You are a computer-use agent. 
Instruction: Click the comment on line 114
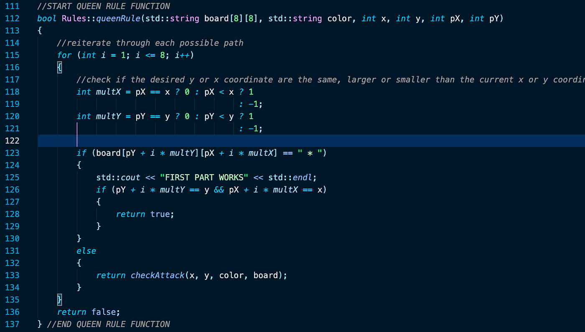point(150,43)
